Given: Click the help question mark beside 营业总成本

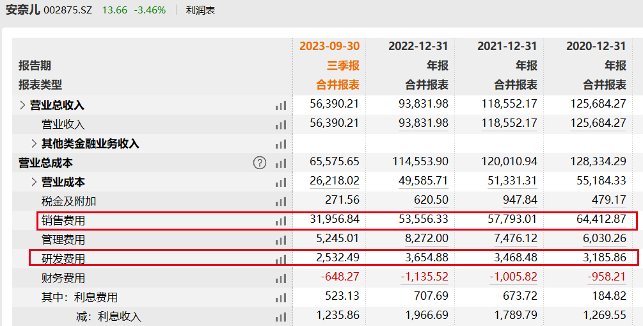Looking at the screenshot, I should (x=260, y=163).
